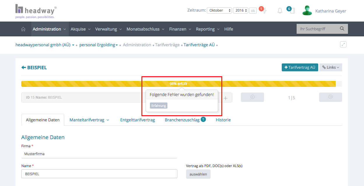Switch to the Entgelttarifvertrag tab
The image size is (364, 186).
[x=137, y=120]
